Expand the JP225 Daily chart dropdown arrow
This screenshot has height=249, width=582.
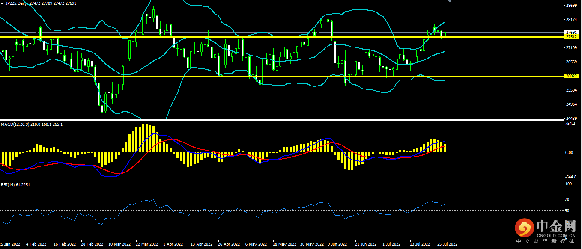pyautogui.click(x=2, y=3)
